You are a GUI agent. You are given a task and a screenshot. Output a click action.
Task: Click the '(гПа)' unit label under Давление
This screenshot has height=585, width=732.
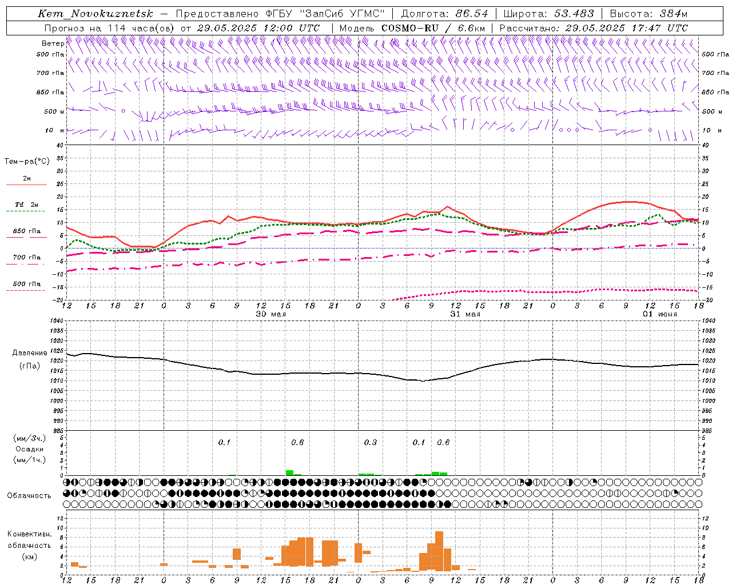coord(30,366)
